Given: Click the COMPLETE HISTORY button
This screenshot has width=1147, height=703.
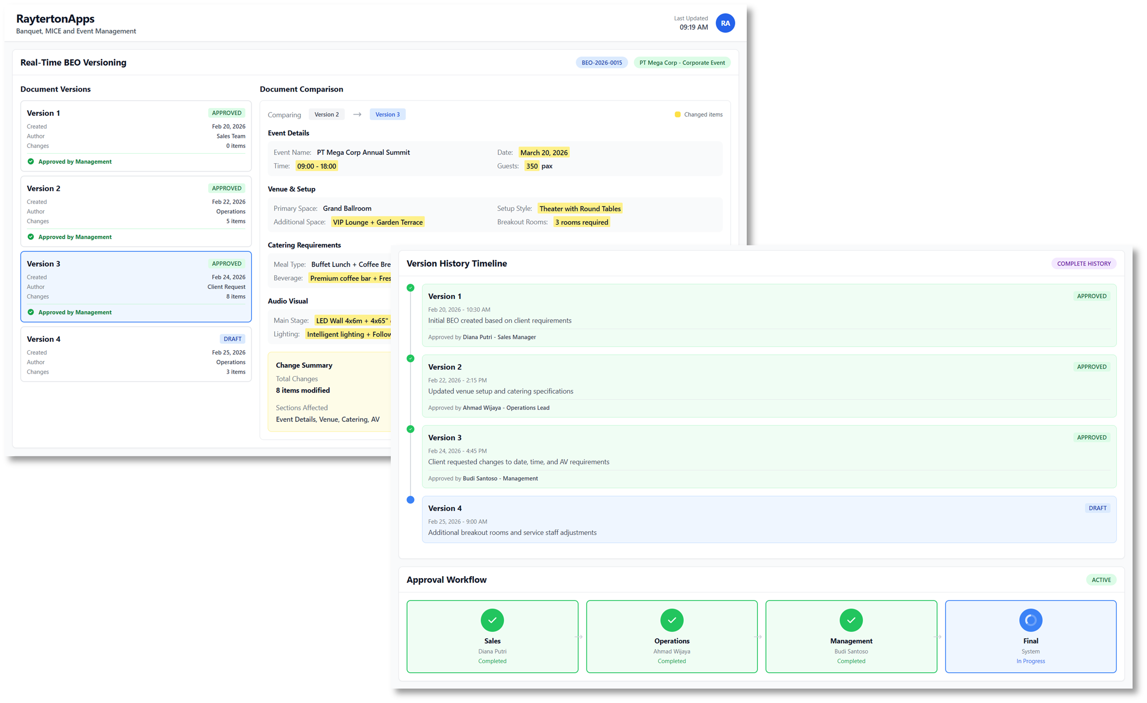Looking at the screenshot, I should coord(1083,263).
